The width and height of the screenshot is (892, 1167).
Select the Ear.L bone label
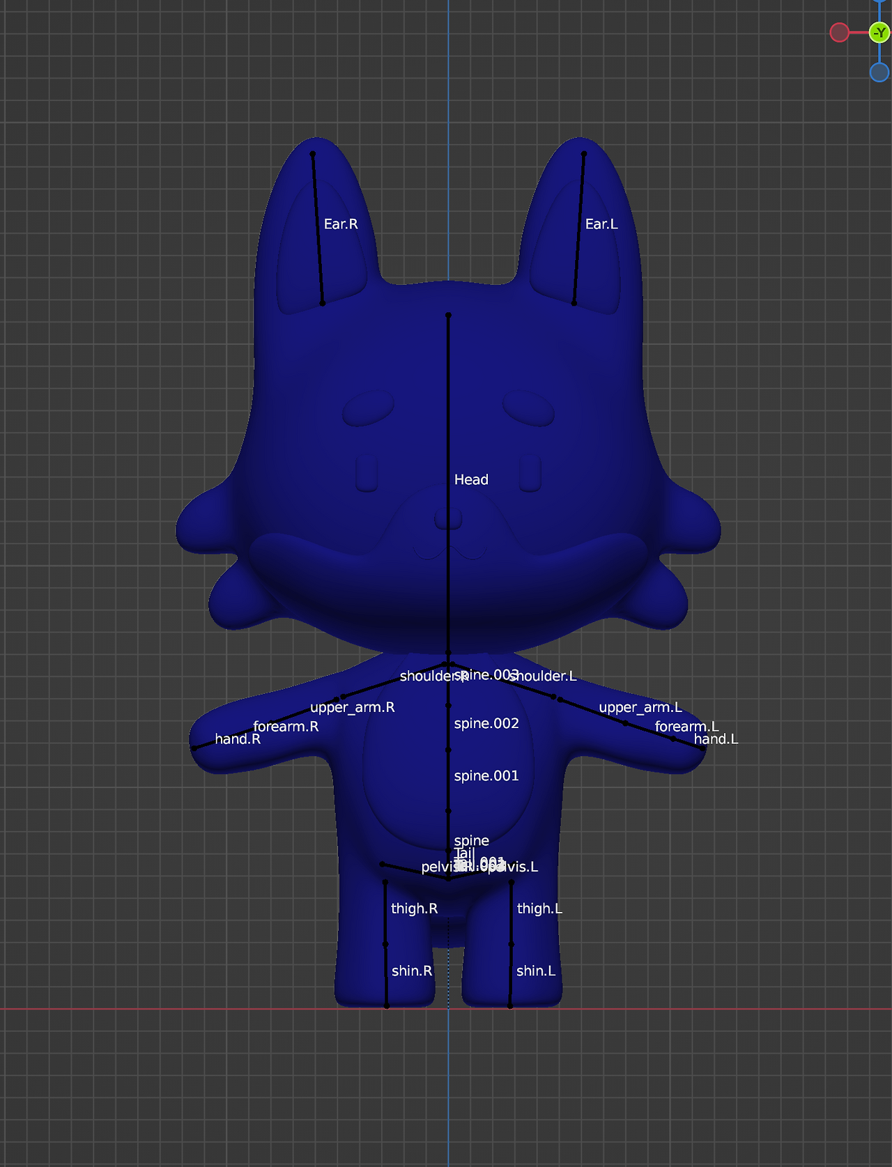point(601,224)
